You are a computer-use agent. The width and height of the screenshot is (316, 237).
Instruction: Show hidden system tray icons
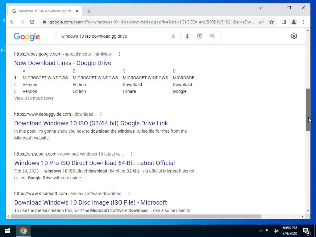(261, 231)
